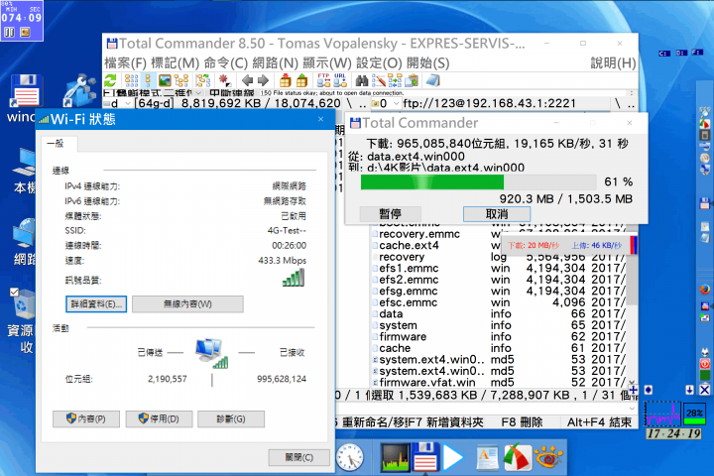Image resolution: width=714 pixels, height=476 pixels.
Task: Click the 診斷(G) diagnose button
Action: pyautogui.click(x=231, y=418)
